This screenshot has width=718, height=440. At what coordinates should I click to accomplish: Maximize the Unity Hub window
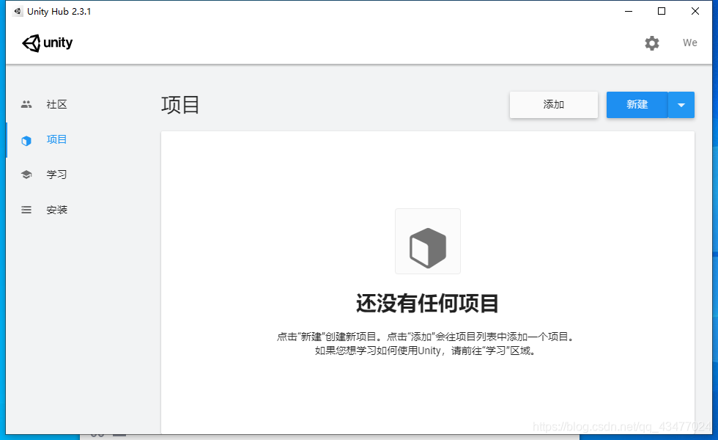662,12
